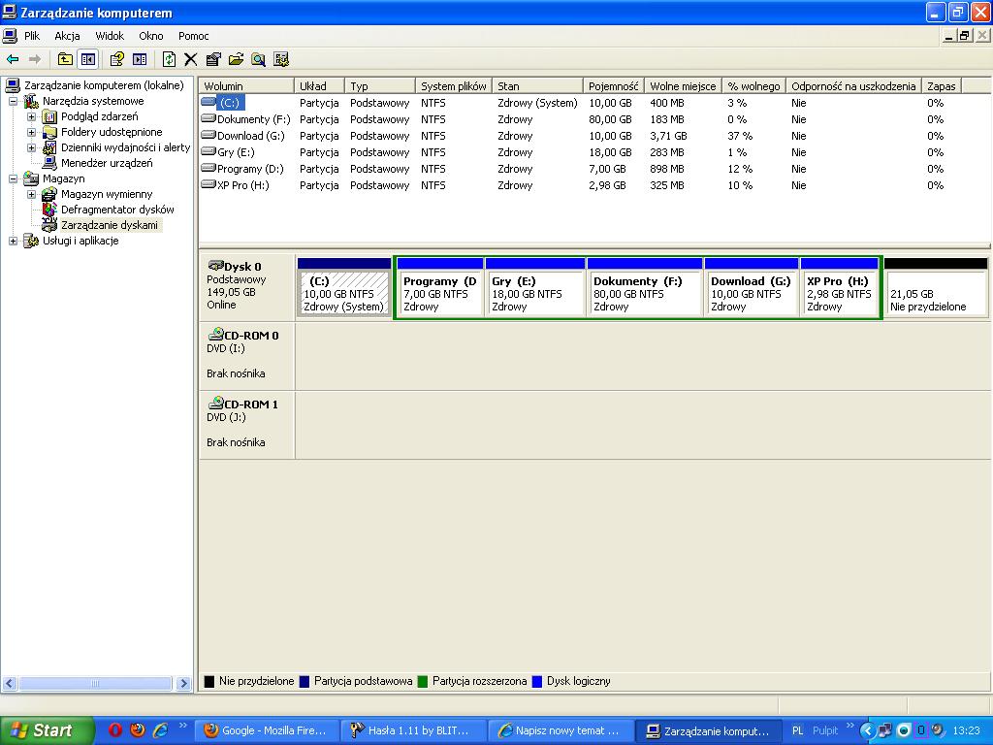The height and width of the screenshot is (745, 993).
Task: Click the 21,05 GB Nie przydzielone block
Action: point(936,287)
